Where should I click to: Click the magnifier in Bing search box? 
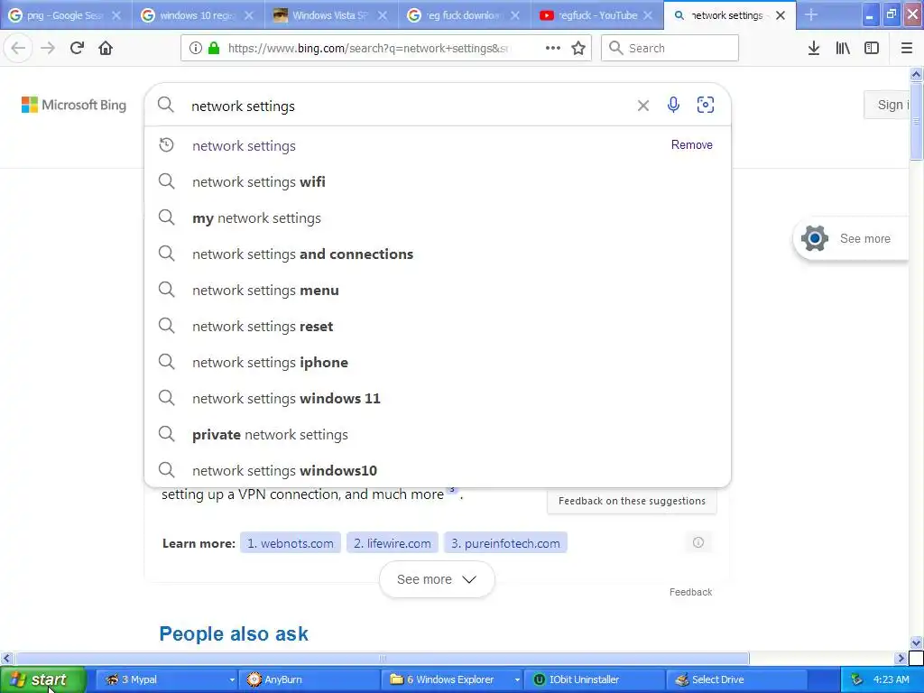pyautogui.click(x=166, y=105)
